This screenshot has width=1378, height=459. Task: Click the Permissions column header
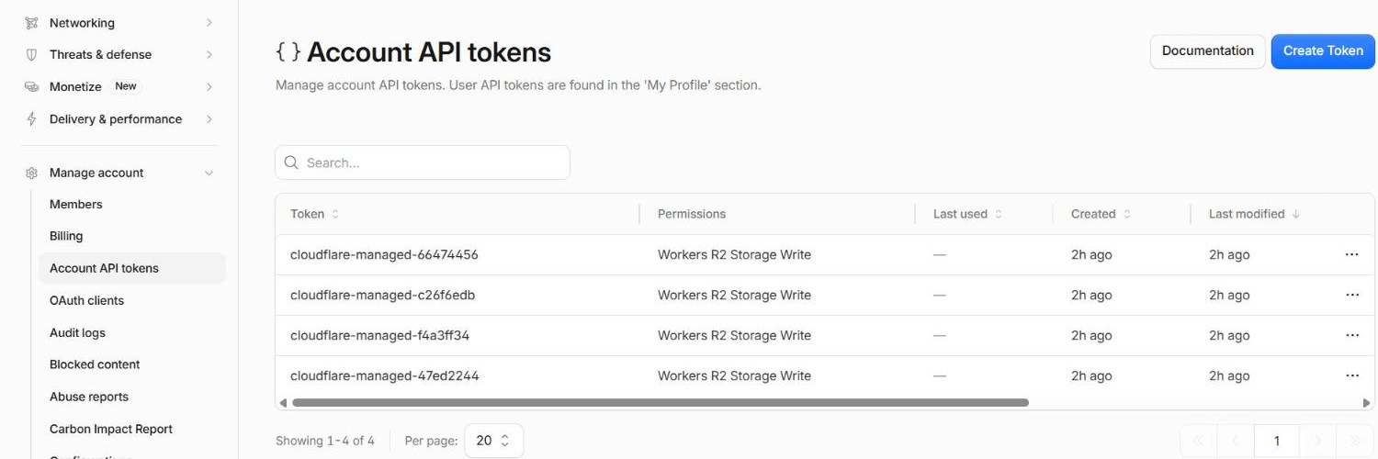pos(692,214)
